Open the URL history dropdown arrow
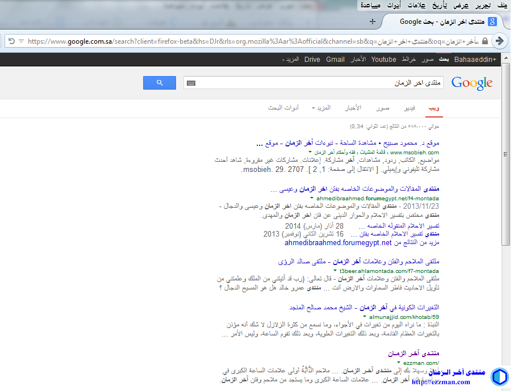Screen dimensions: 514x391 pyautogui.click(x=21, y=41)
